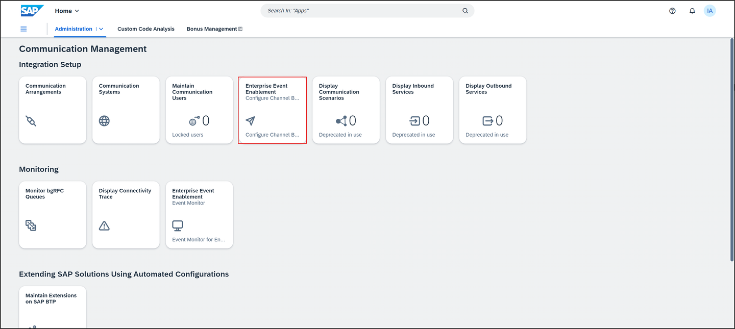
Task: Click the Configure Channel paper plane icon
Action: click(251, 121)
